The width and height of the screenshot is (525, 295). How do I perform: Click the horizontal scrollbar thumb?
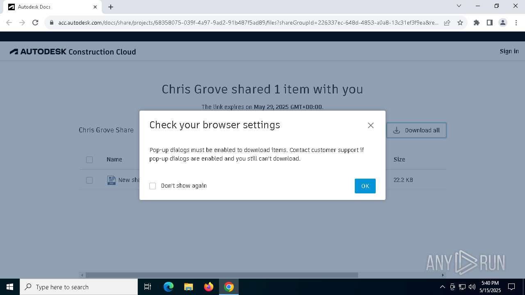point(222,275)
